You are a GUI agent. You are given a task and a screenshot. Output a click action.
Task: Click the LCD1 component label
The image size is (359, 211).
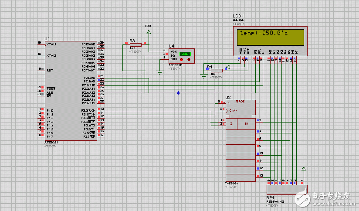point(238,16)
